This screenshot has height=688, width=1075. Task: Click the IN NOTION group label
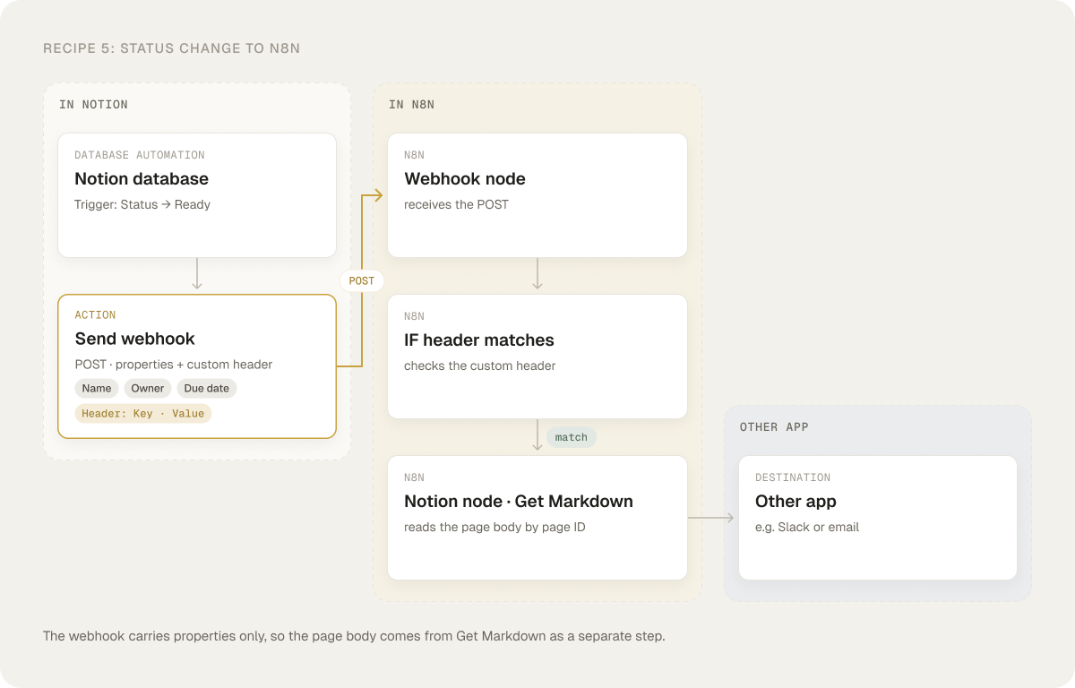pos(93,105)
